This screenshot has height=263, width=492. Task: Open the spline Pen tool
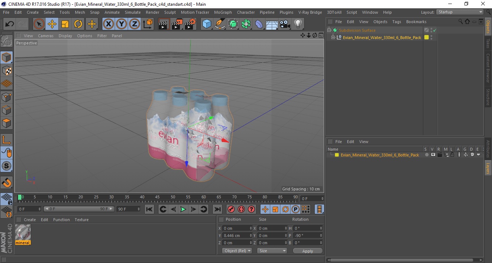(220, 24)
